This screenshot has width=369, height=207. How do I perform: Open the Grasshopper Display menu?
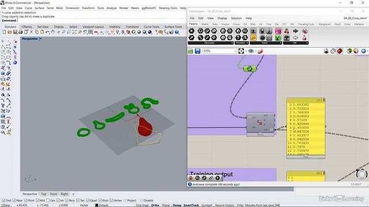(x=222, y=18)
